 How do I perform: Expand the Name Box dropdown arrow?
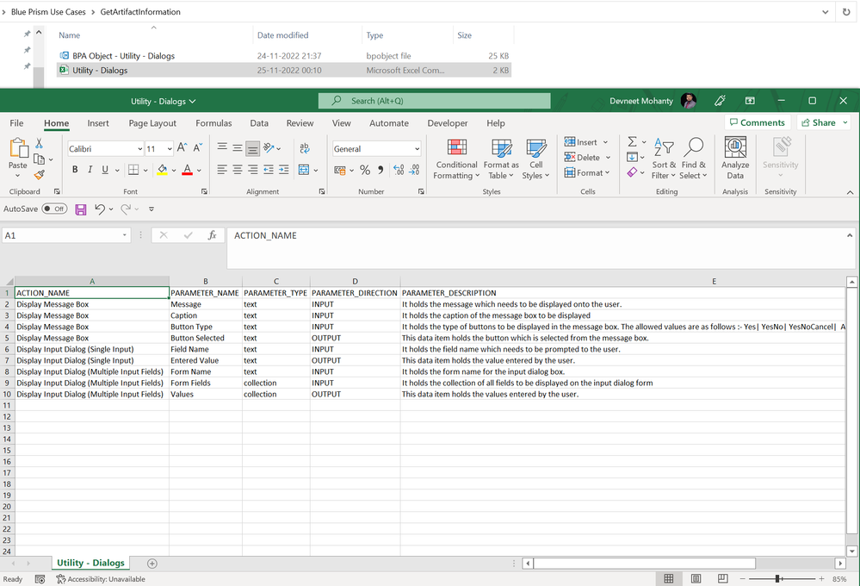125,235
